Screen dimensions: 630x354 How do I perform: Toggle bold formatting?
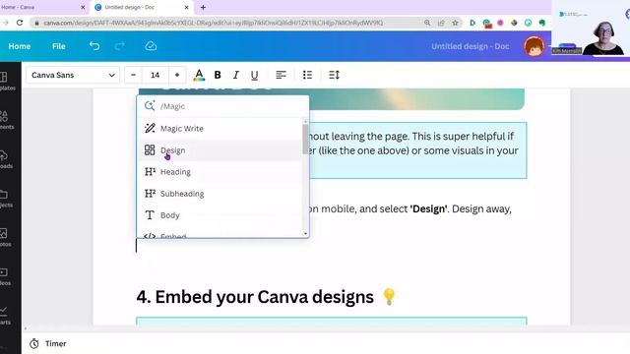(x=218, y=75)
